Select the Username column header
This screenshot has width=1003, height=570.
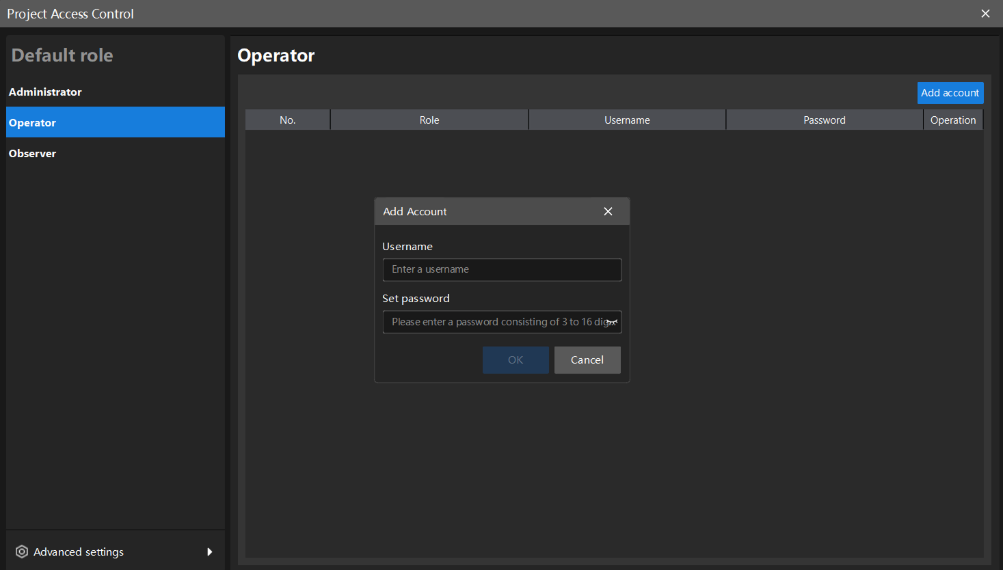click(626, 120)
